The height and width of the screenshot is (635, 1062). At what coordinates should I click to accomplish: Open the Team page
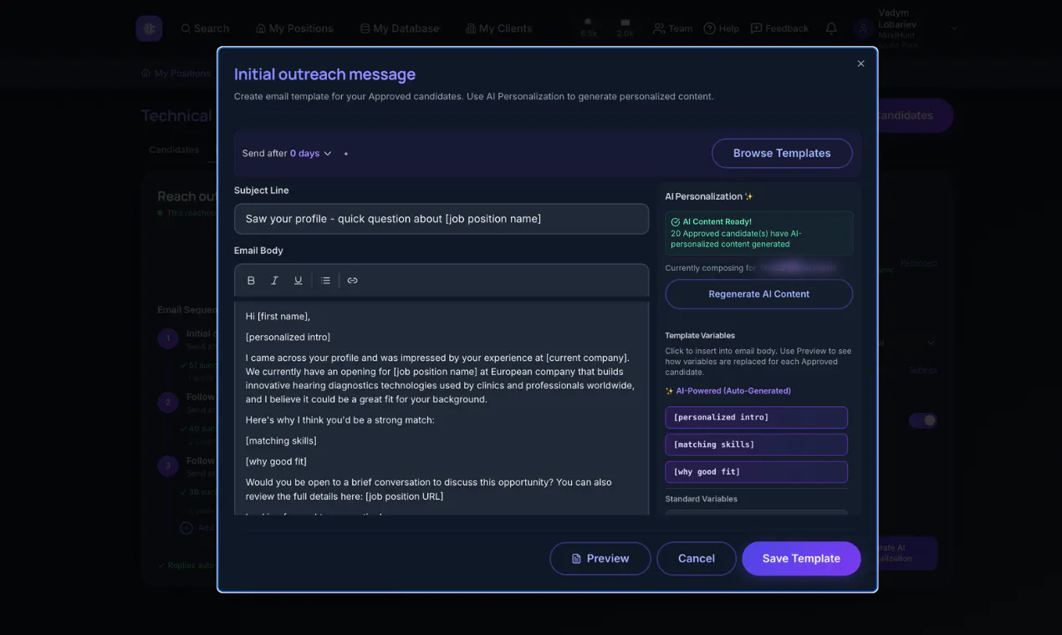673,28
